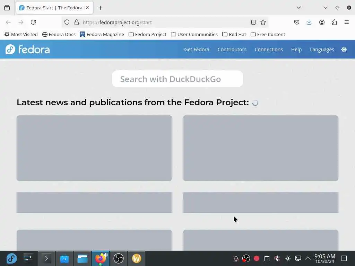
Task: Open a new tab with the plus button
Action: 100,8
